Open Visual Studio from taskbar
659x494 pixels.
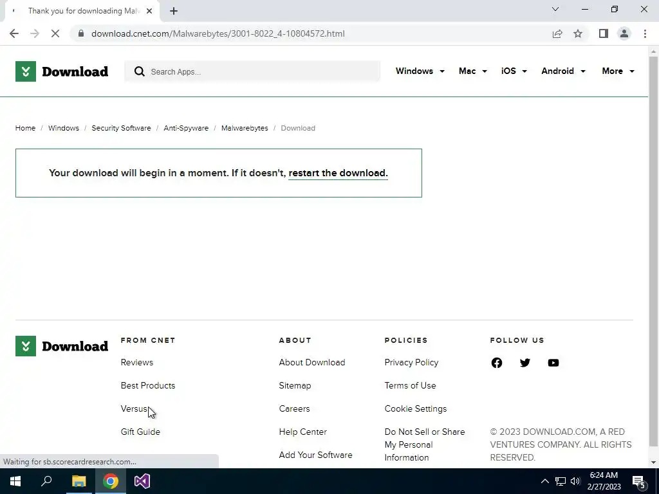coord(142,481)
